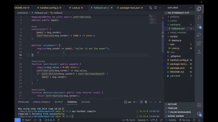Switch to the Lock.js editor tab
The width and height of the screenshot is (218, 122).
pos(76,8)
